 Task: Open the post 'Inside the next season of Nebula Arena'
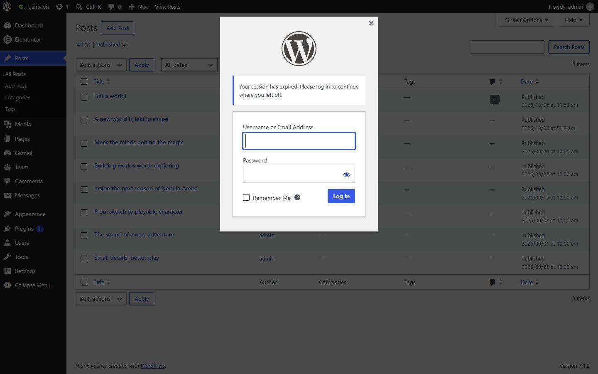(x=146, y=188)
